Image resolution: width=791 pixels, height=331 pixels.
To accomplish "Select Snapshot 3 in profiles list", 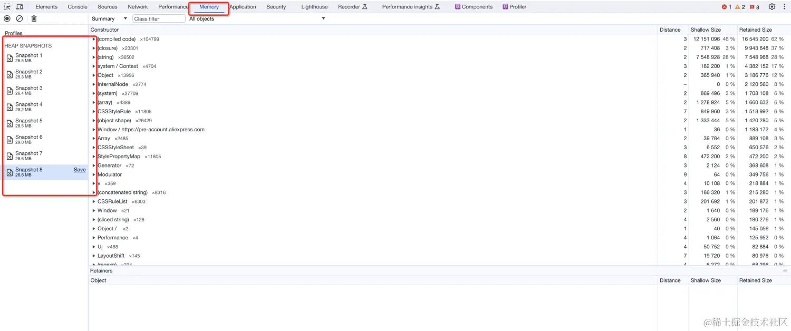I will [45, 90].
